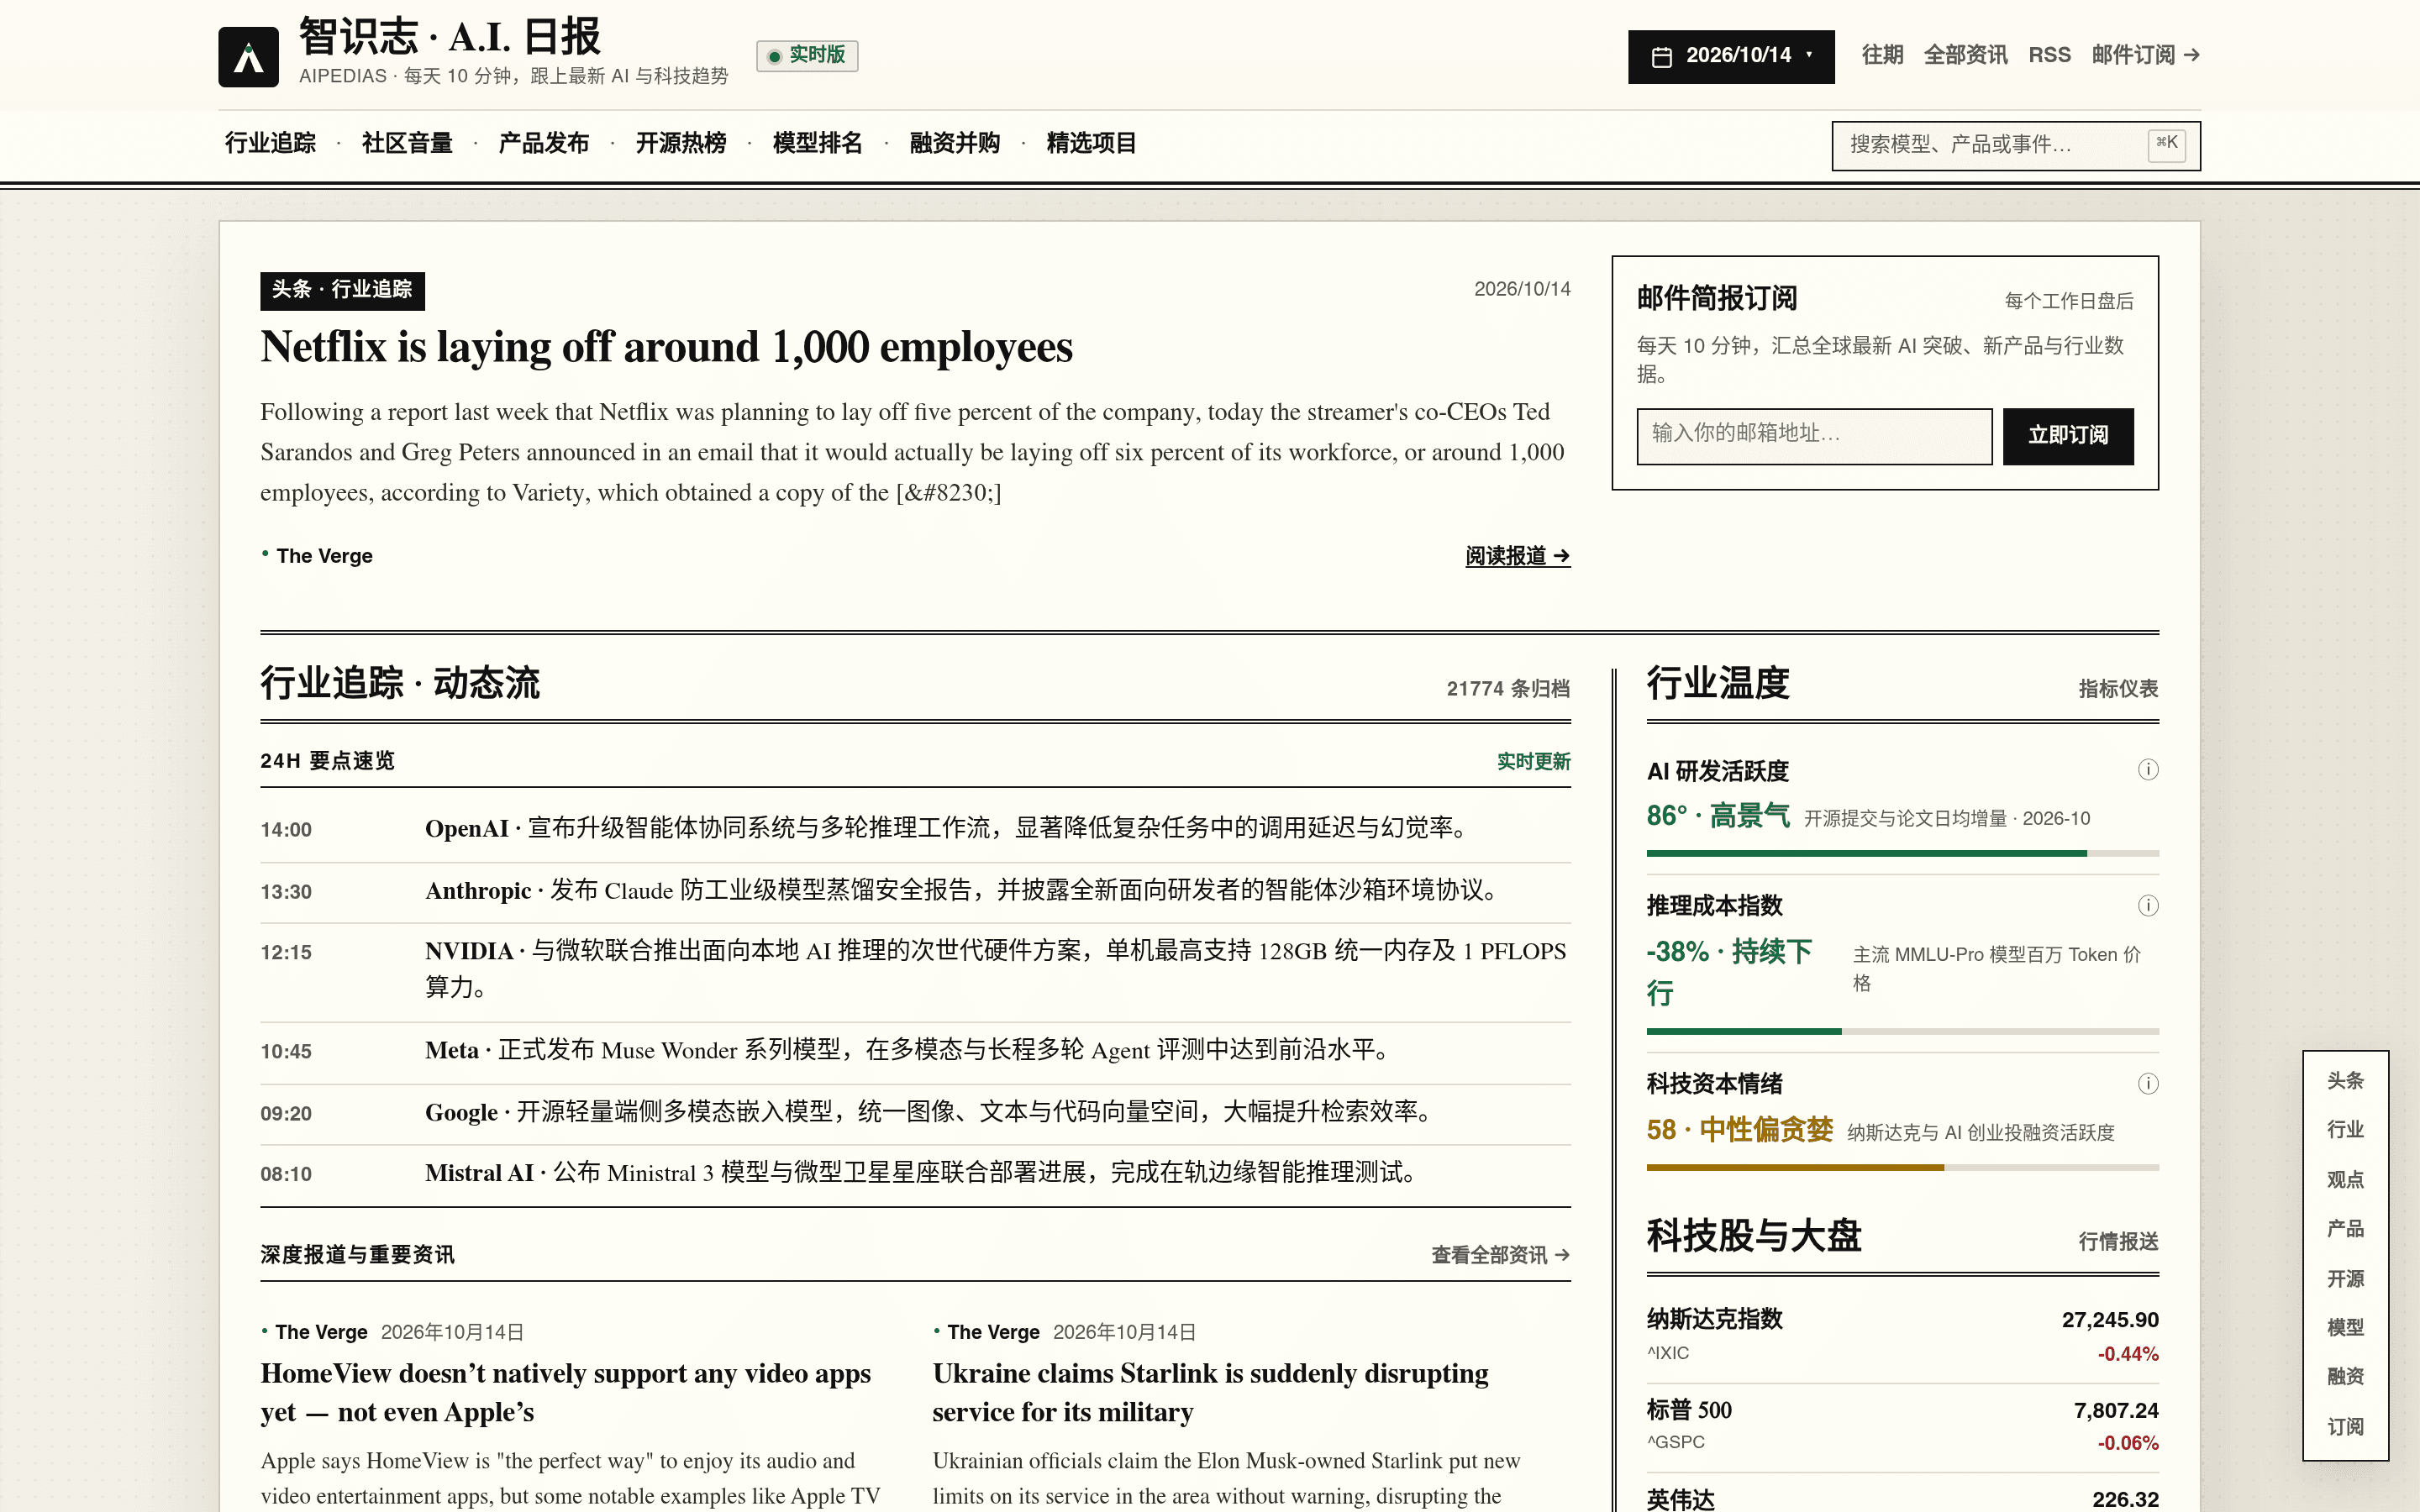
Task: Click the 09:20 Google news row
Action: [x=915, y=1113]
